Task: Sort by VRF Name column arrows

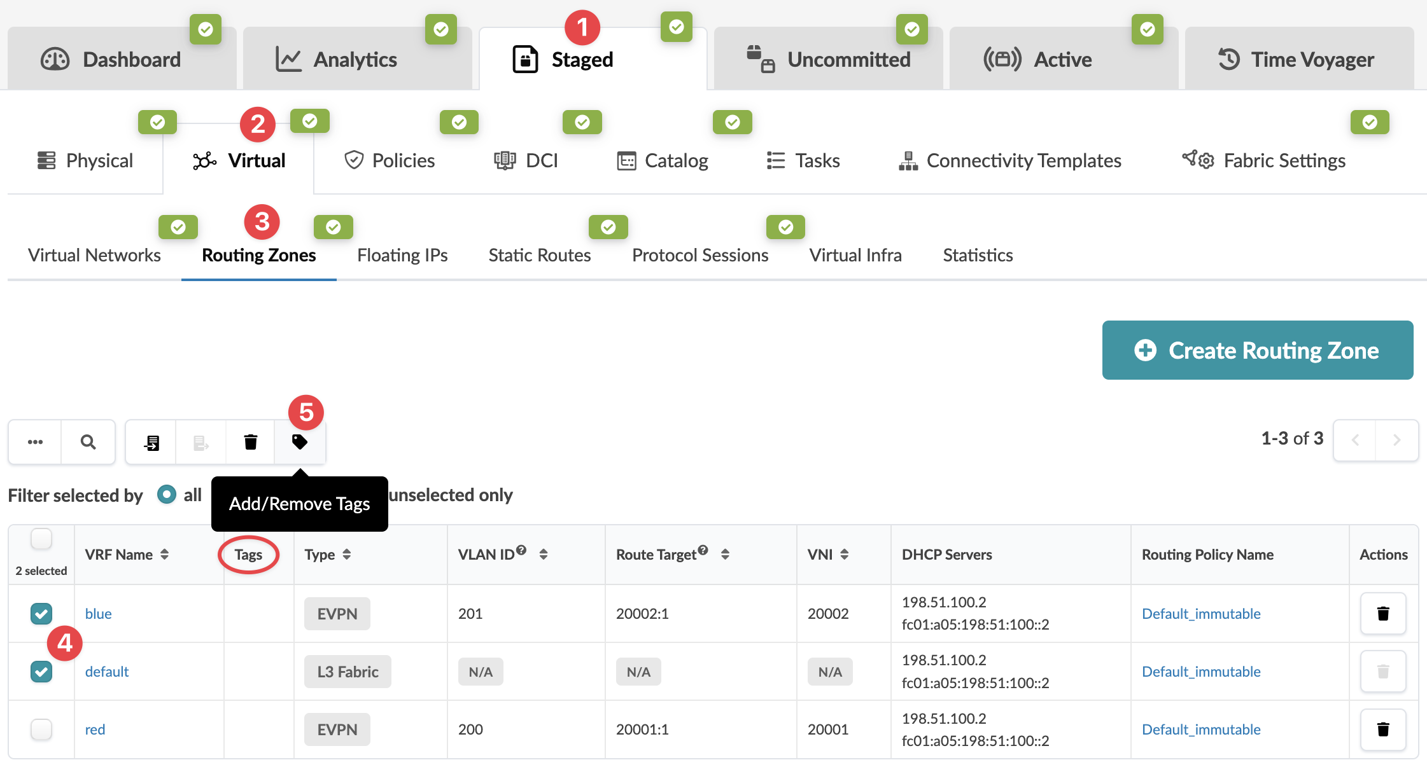Action: (165, 555)
